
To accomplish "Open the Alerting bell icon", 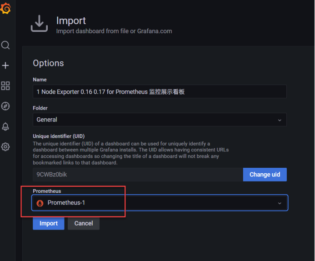I will tap(5, 126).
